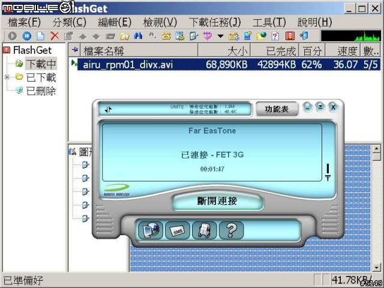Click the 斷開連接 disconnect button
Screen dimensions: 384x288
(217, 201)
